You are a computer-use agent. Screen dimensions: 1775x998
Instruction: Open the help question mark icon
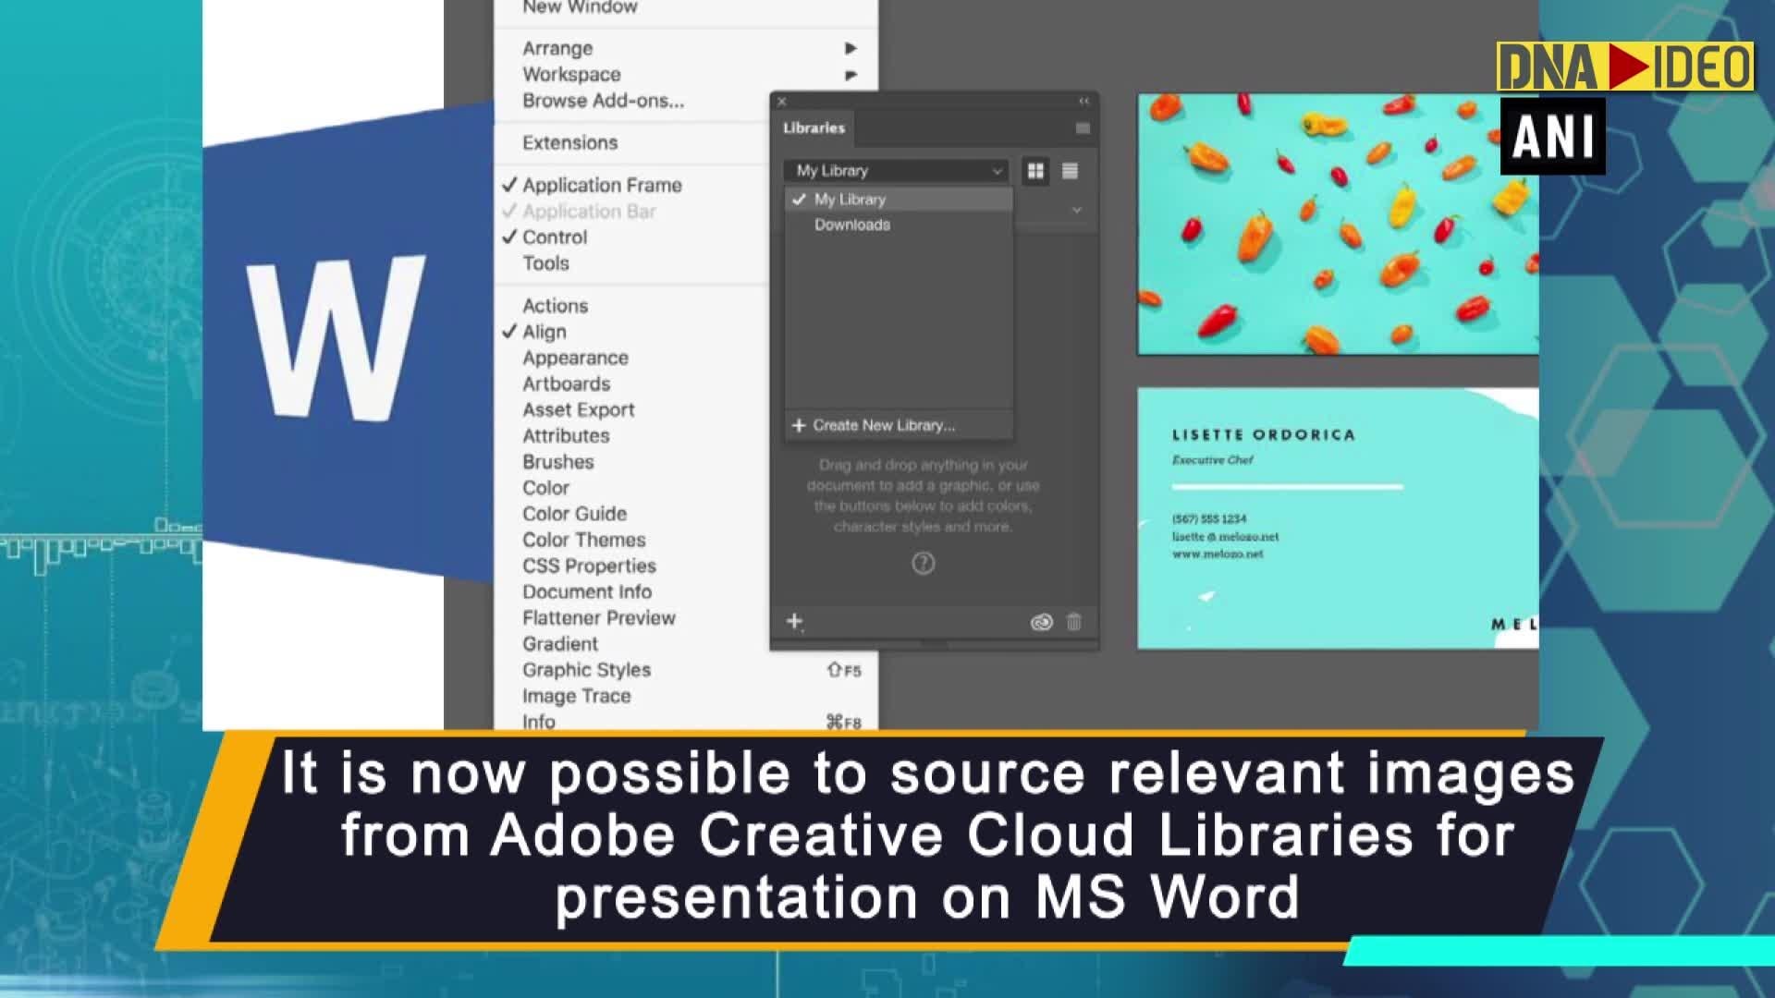921,563
